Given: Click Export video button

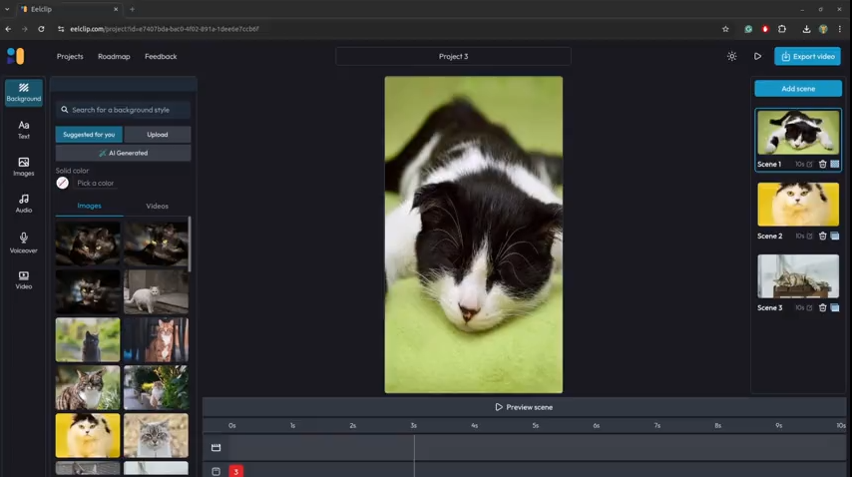Looking at the screenshot, I should coord(807,56).
